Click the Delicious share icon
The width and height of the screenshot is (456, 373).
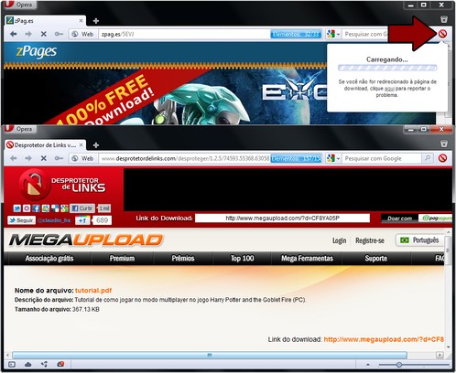tap(55, 208)
